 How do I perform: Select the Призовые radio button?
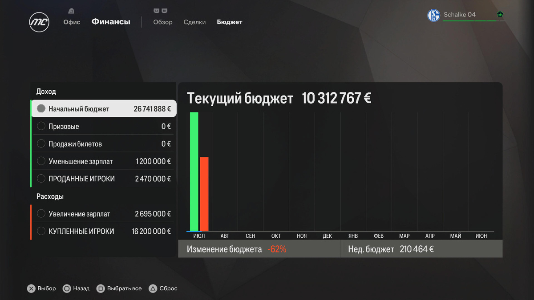coord(41,126)
